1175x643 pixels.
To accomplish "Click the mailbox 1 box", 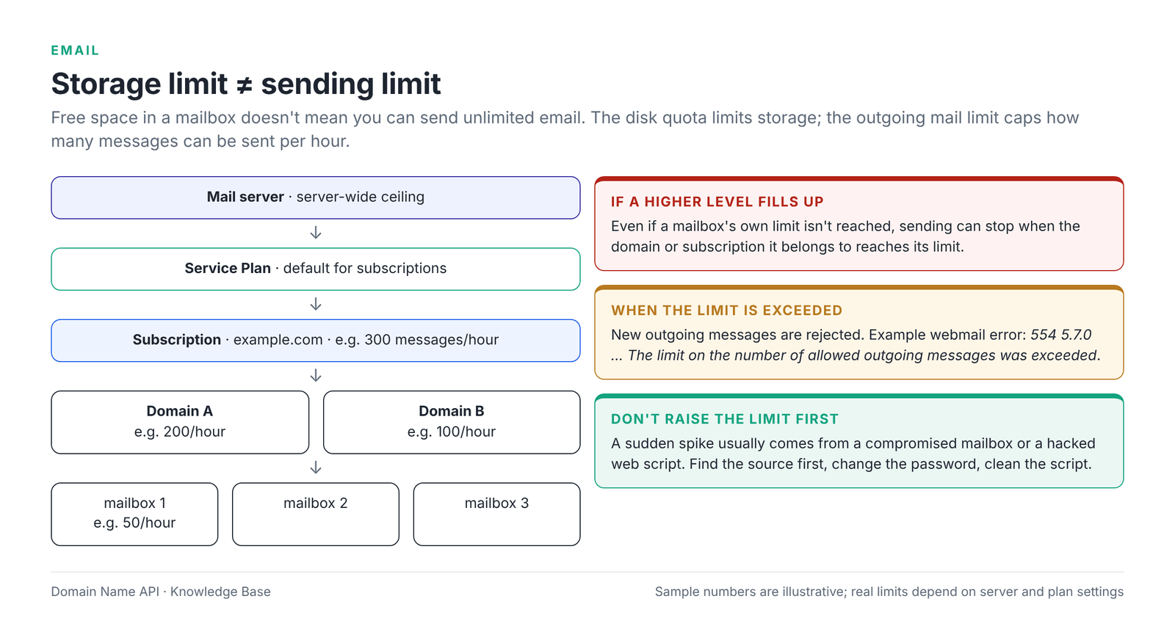I will click(134, 514).
